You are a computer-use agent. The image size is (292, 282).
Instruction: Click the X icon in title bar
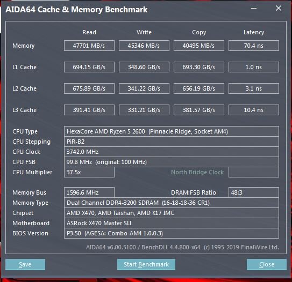click(279, 8)
